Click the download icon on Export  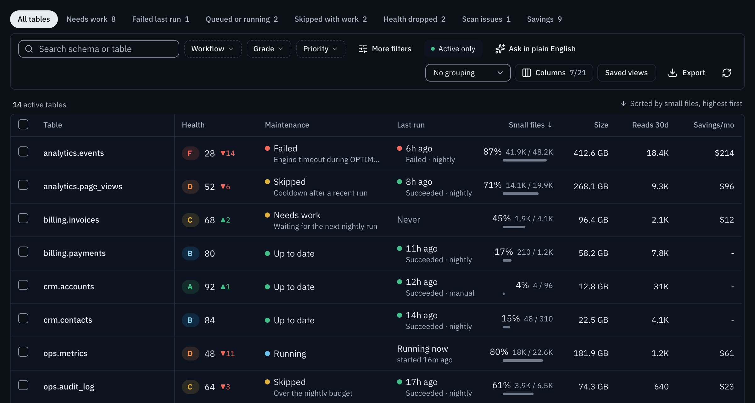pyautogui.click(x=673, y=73)
